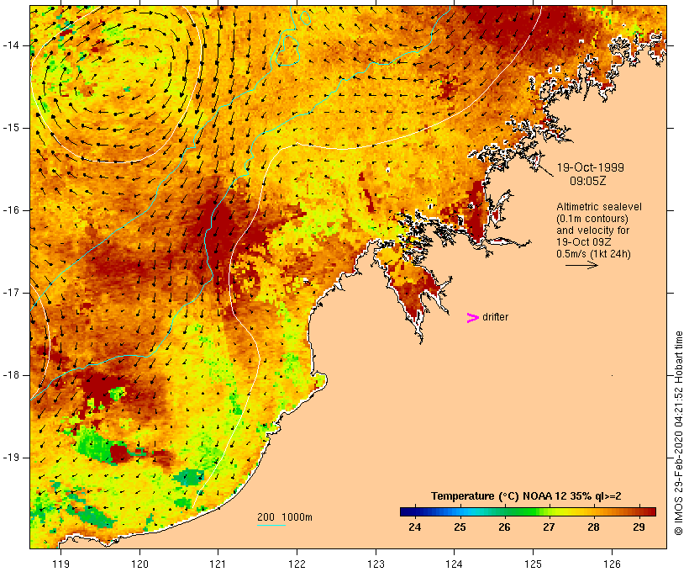The image size is (689, 572).
Task: Click the small cyan closed contour near 122E, -14
Action: click(x=288, y=50)
